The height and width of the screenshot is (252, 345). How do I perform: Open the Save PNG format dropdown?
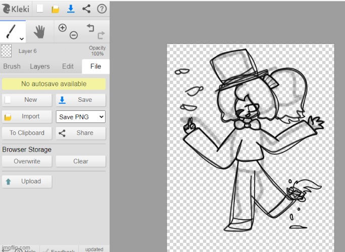[80, 116]
